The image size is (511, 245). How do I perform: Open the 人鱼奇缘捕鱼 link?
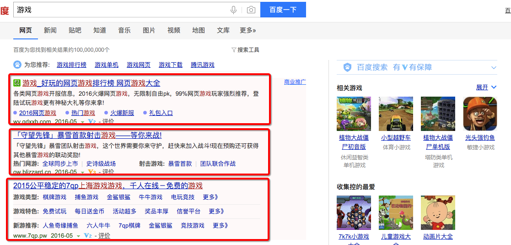coord(60,225)
